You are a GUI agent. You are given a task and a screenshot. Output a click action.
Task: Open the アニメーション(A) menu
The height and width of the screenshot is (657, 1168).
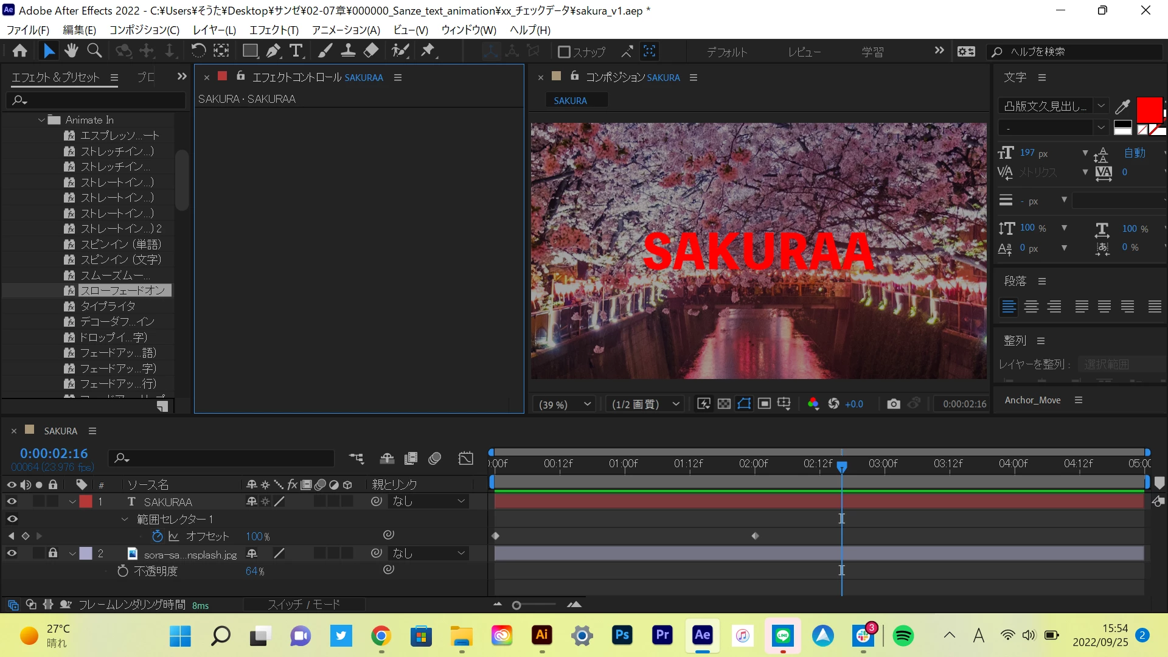(346, 30)
